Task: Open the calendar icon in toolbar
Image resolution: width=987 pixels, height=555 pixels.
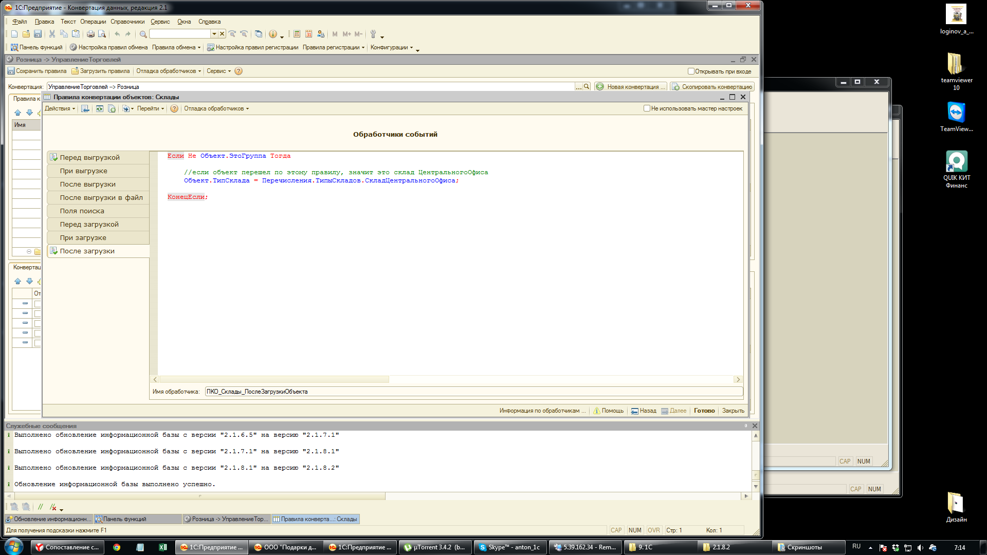Action: point(308,34)
